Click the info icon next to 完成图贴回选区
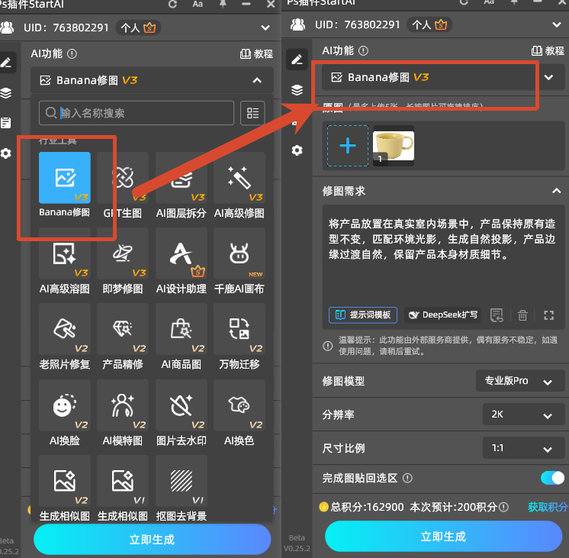Image resolution: width=569 pixels, height=558 pixels. tap(407, 478)
